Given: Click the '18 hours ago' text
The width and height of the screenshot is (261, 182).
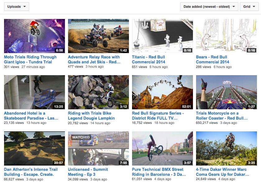Looking at the screenshot, I should (x=164, y=123).
